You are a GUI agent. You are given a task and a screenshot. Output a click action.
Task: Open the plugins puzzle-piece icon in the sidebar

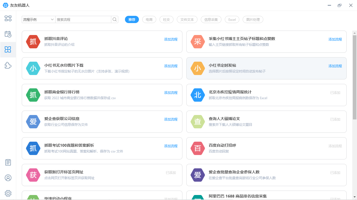coord(8,66)
